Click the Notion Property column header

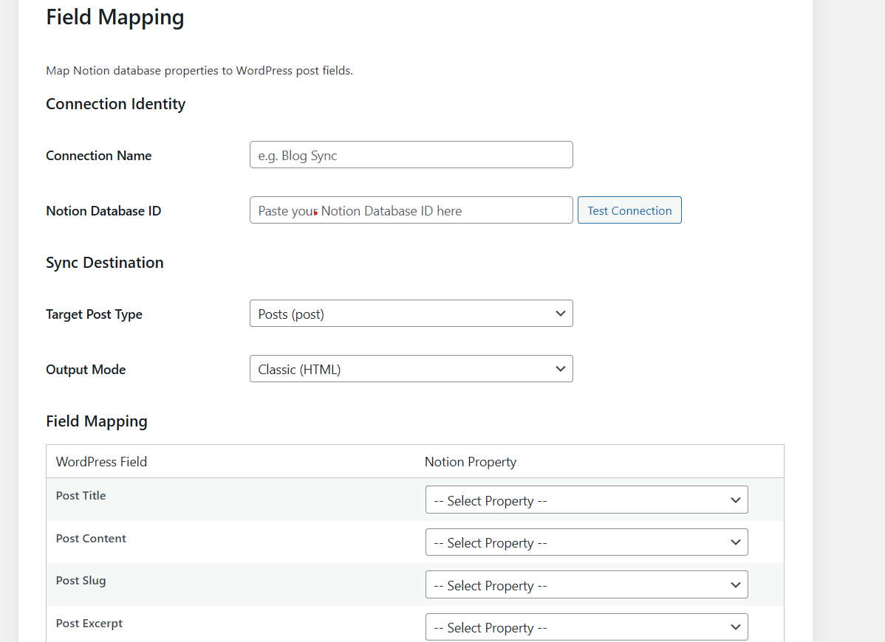click(471, 462)
